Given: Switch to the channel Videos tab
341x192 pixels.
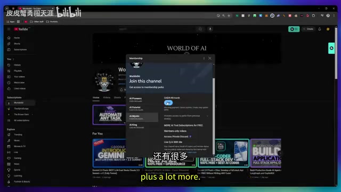Looking at the screenshot, I should coord(107,98).
